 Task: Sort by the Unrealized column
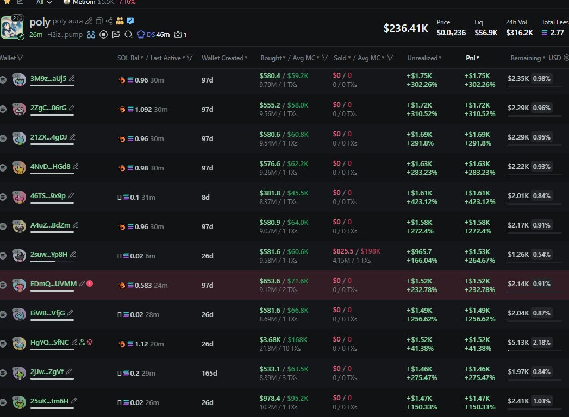(424, 58)
